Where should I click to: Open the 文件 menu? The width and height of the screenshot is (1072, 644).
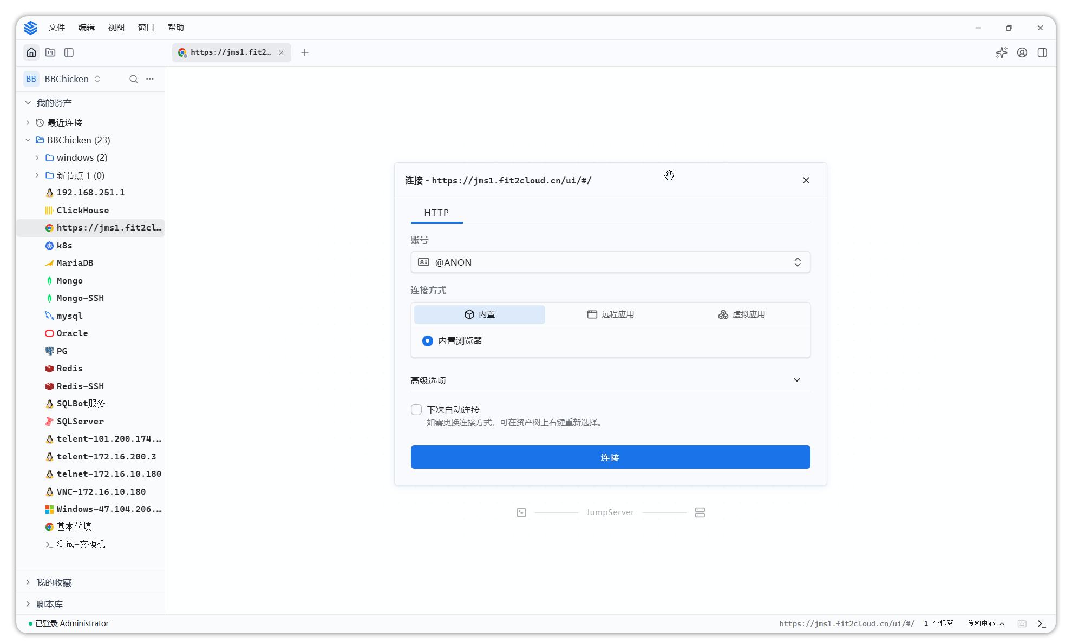coord(56,28)
